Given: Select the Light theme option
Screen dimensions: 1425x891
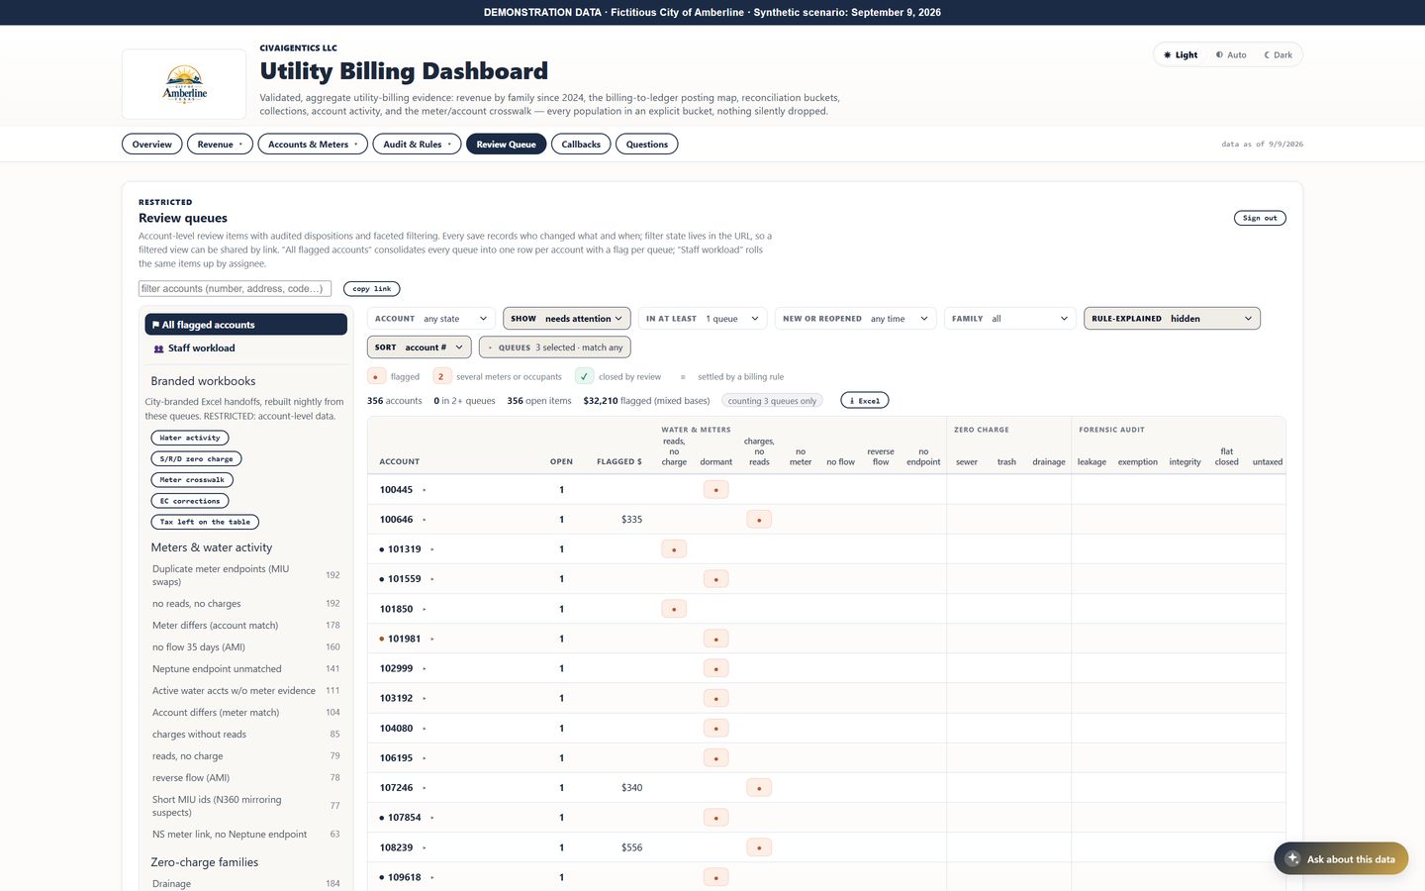Looking at the screenshot, I should (x=1181, y=55).
